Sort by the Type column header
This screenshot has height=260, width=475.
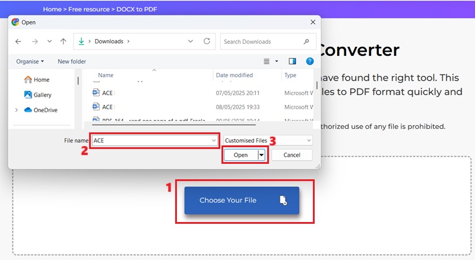coord(290,75)
